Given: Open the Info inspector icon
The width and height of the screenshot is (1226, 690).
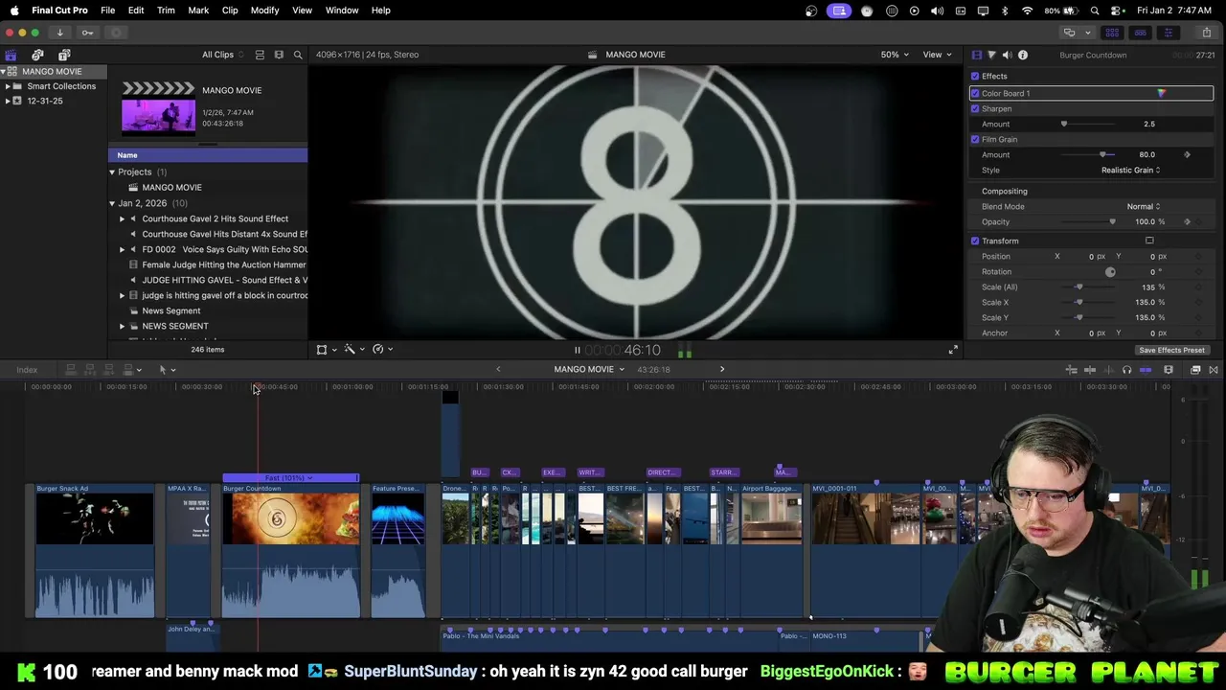Looking at the screenshot, I should (1022, 55).
